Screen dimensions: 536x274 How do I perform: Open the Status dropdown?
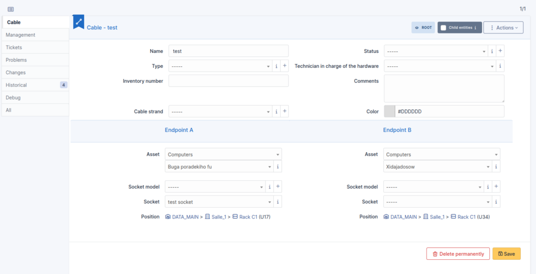coord(436,51)
